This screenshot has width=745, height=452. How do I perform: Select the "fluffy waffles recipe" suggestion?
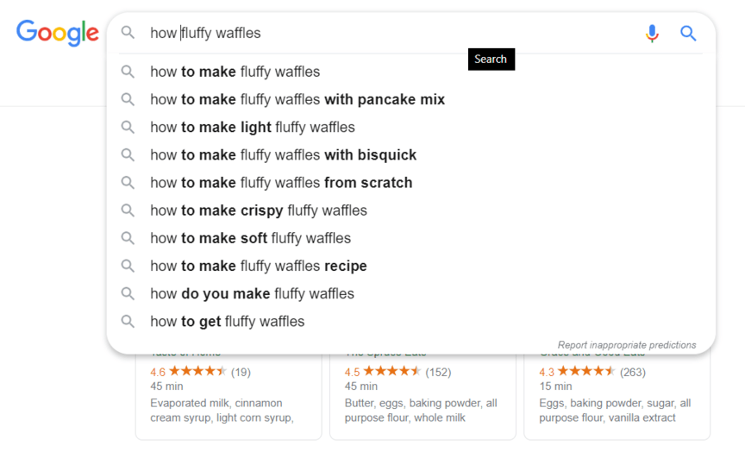click(258, 266)
